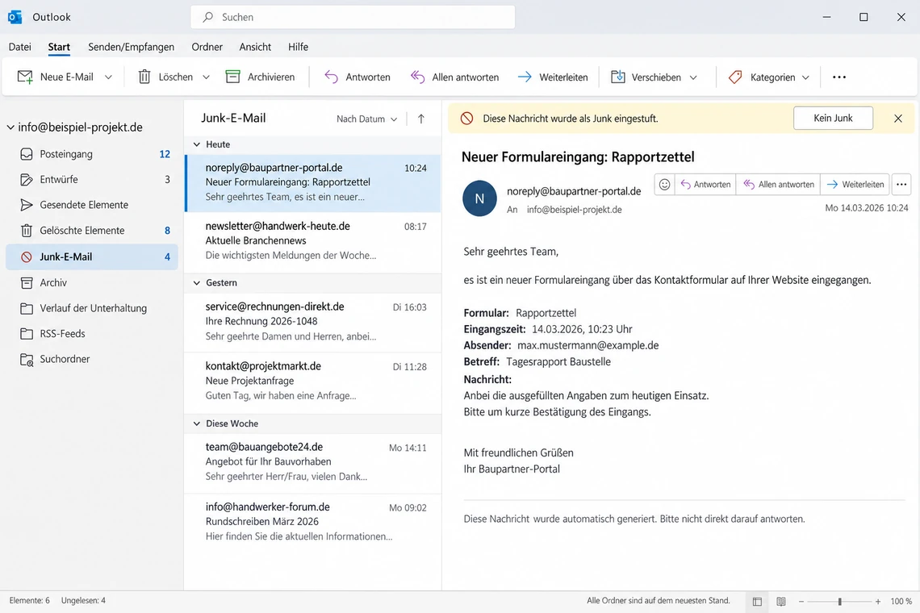Click the Ungelesen: 4 status entry
Viewport: 920px width, 613px height.
(83, 601)
